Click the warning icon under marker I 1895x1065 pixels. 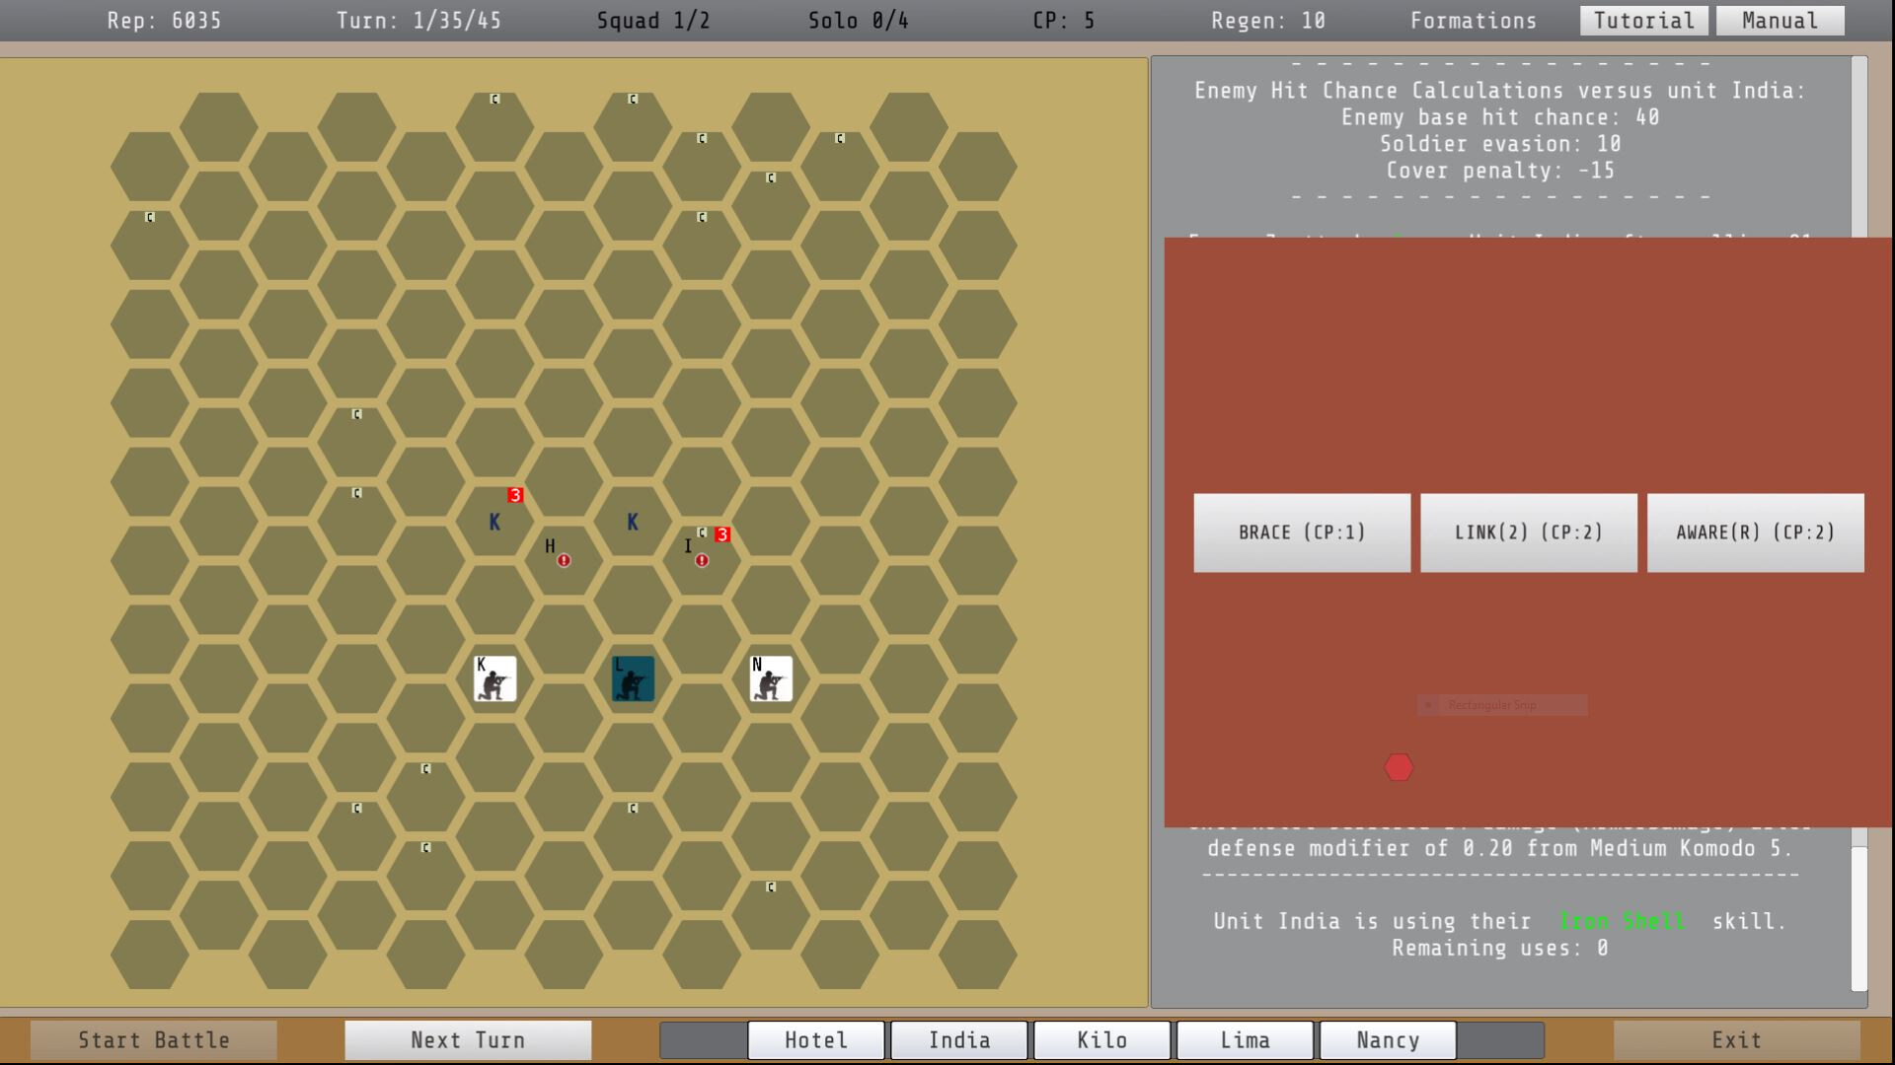[x=701, y=560]
